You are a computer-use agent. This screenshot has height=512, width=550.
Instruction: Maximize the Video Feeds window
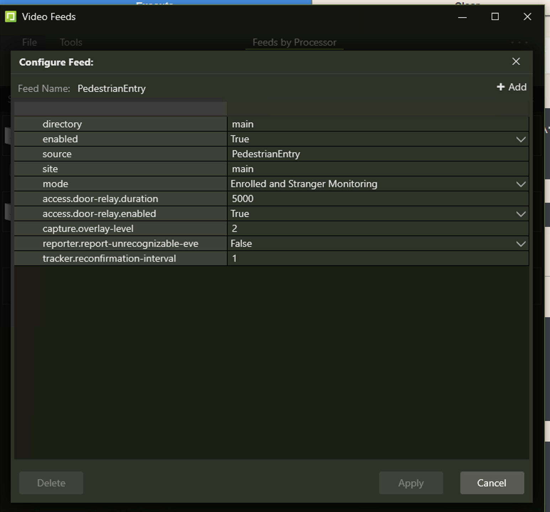[x=495, y=17]
